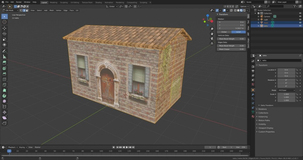This screenshot has width=303, height=160.
Task: Select the Select Box tool
Action: point(5,16)
